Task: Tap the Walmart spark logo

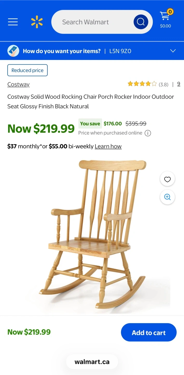Action: (x=37, y=22)
